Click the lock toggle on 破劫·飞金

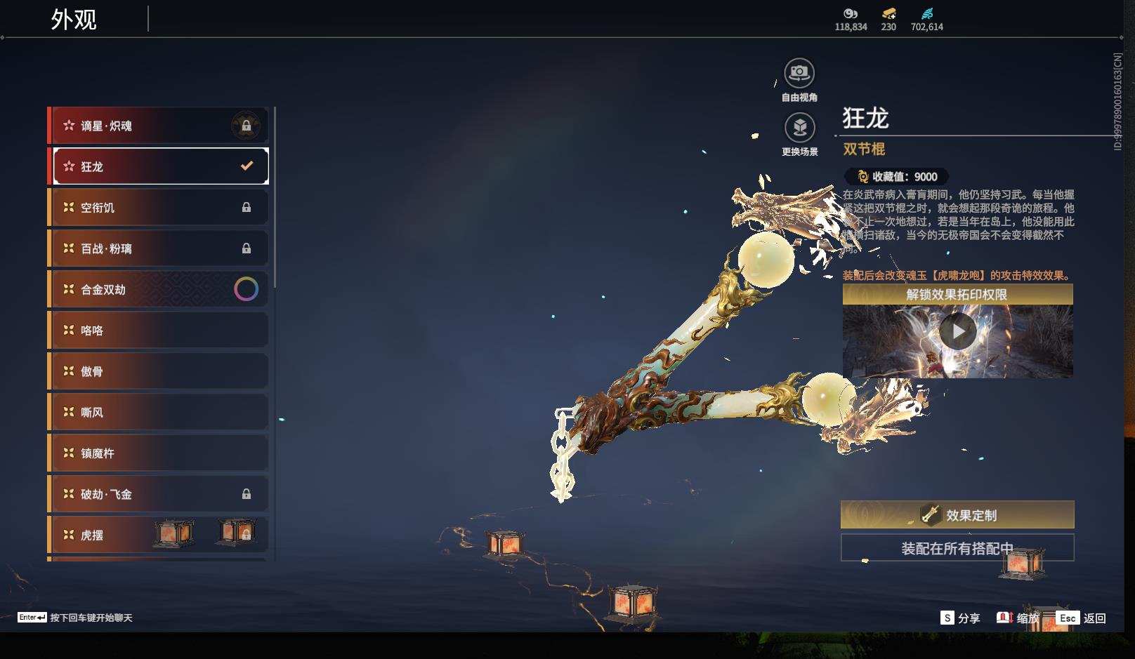click(x=247, y=493)
